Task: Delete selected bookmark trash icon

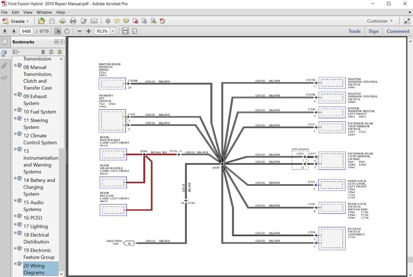Action: pos(43,52)
